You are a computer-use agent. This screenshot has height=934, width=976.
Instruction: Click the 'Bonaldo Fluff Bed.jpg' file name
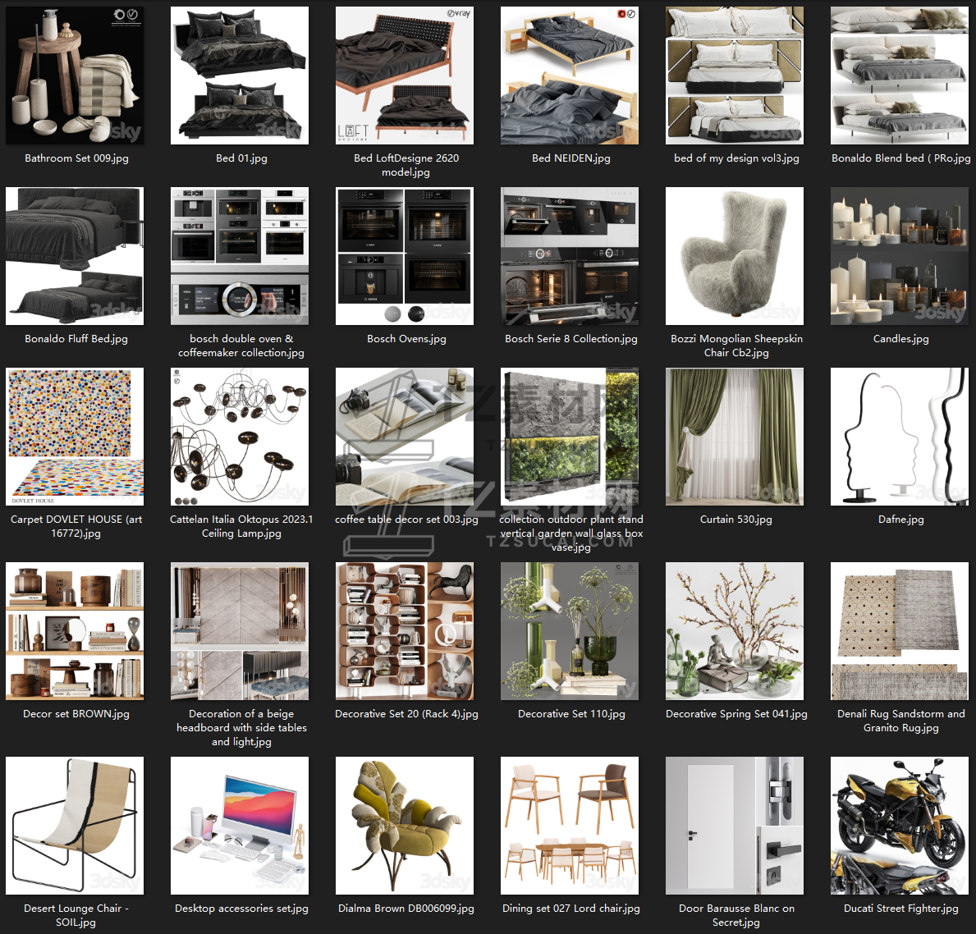pyautogui.click(x=76, y=338)
